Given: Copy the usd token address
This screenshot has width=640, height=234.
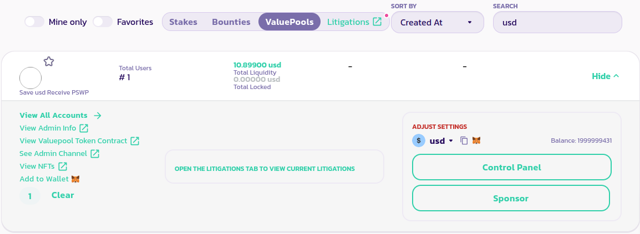Looking at the screenshot, I should [464, 141].
